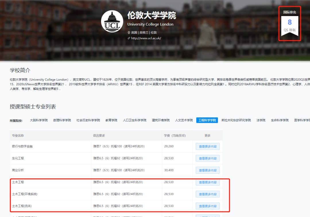Click the link icon beside the website URL

(129, 38)
